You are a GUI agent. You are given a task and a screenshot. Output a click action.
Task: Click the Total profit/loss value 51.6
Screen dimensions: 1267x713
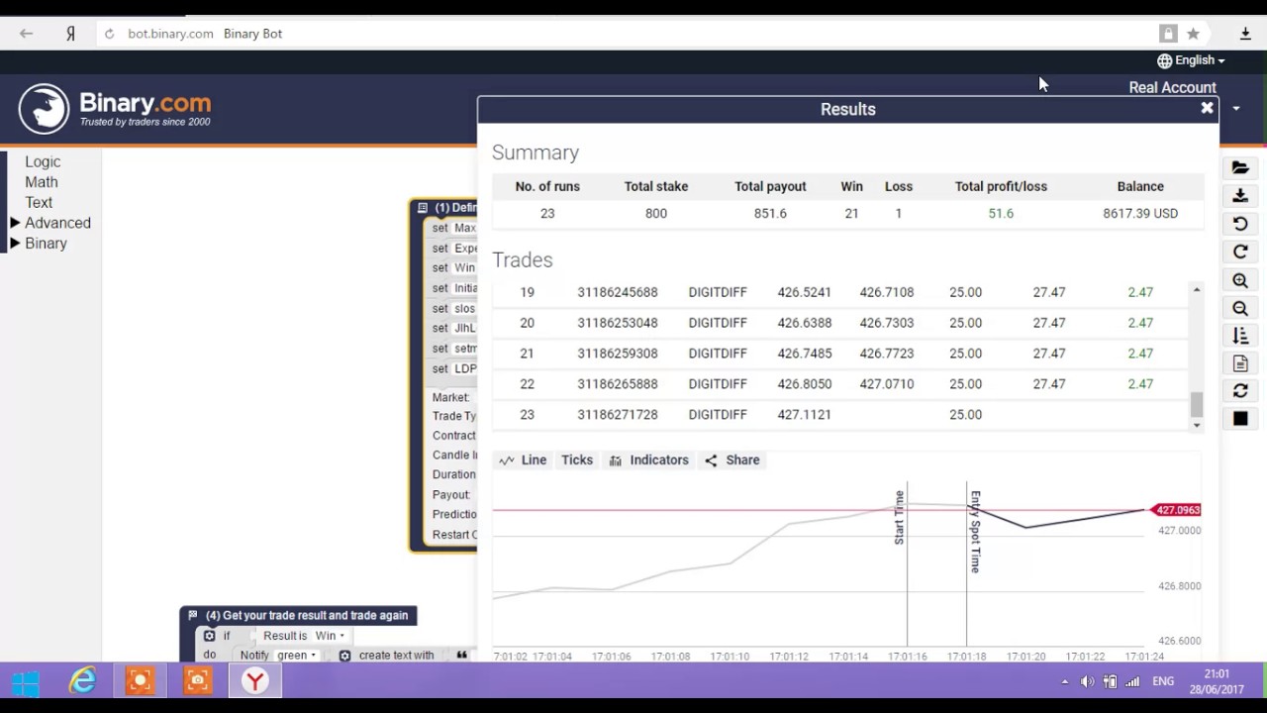coord(1001,213)
